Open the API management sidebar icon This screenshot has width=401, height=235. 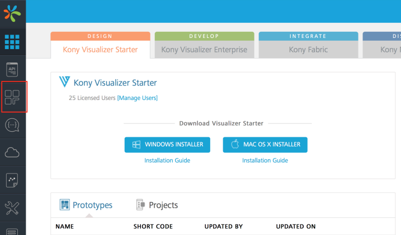coord(12,69)
